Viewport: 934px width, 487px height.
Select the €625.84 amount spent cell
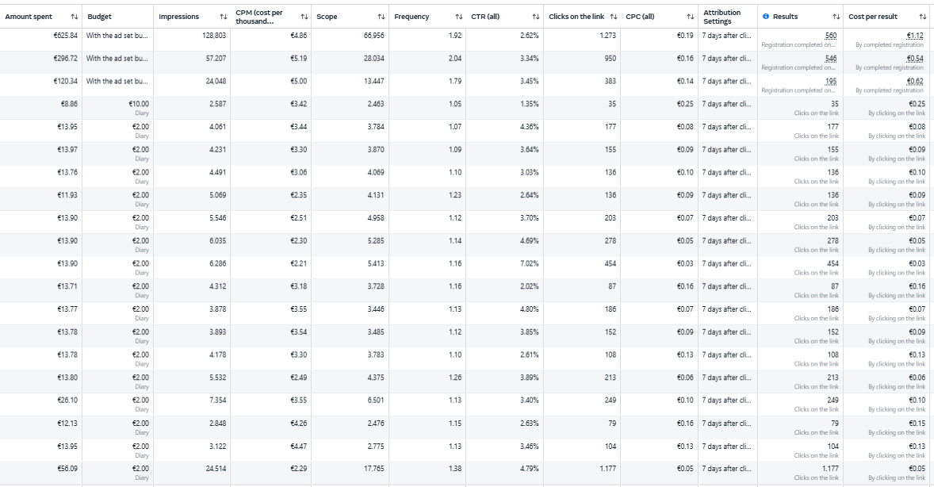(x=60, y=36)
